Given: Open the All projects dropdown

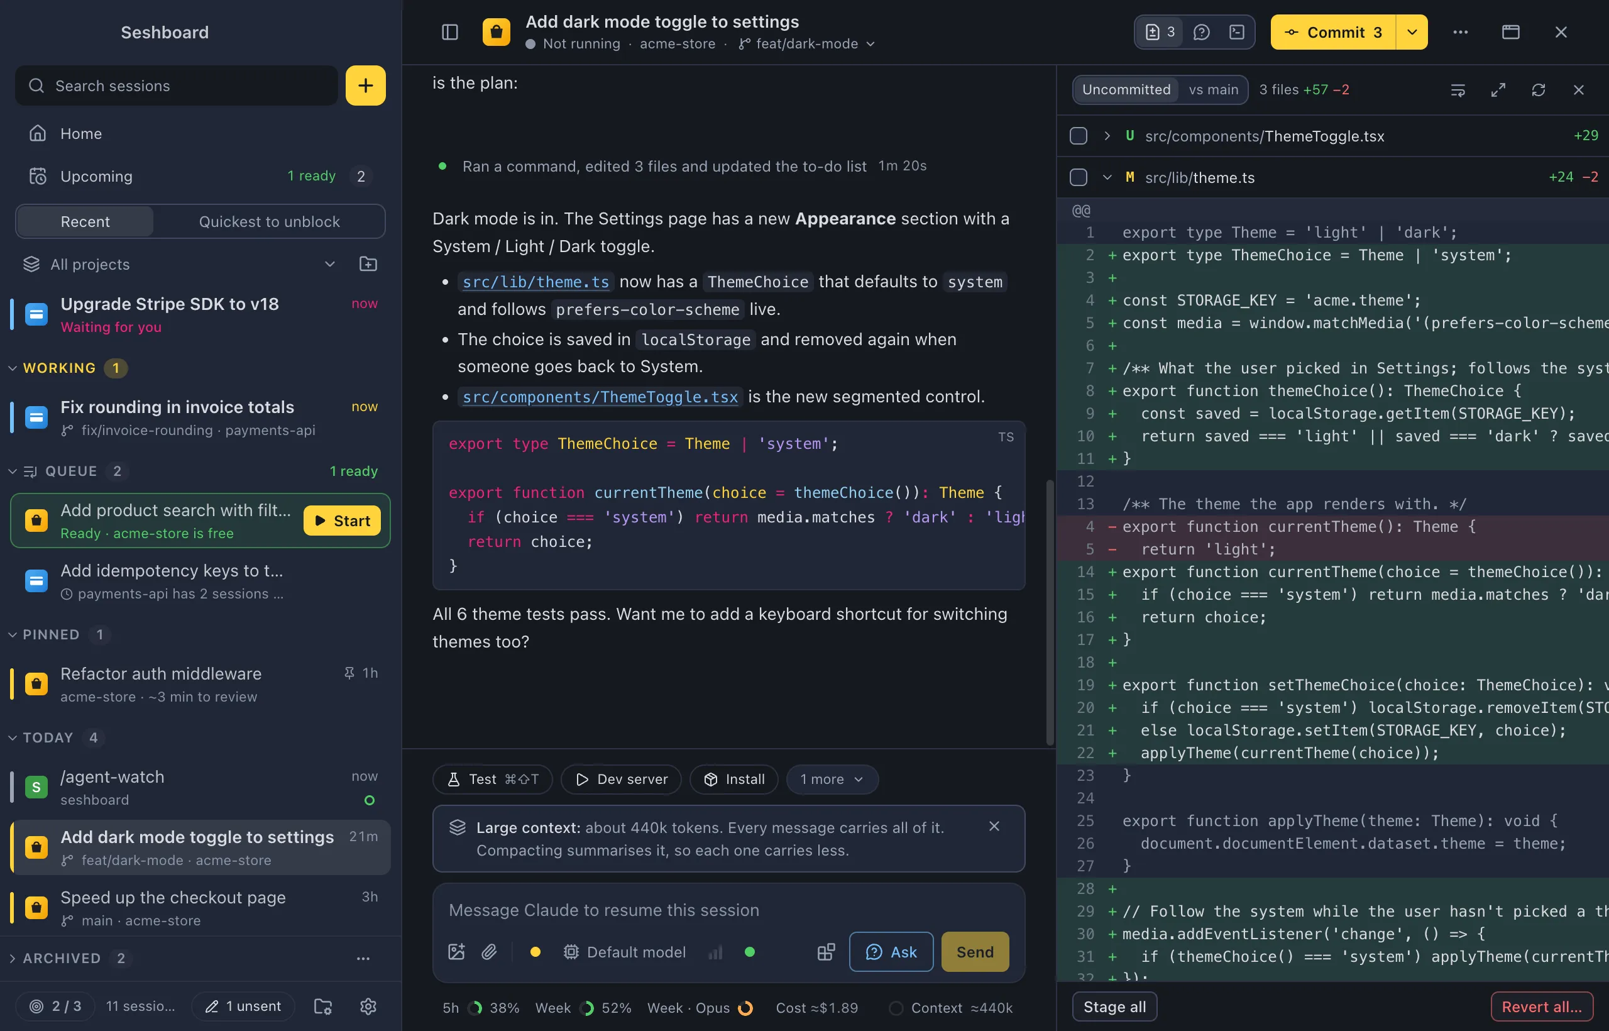Looking at the screenshot, I should click(x=179, y=265).
